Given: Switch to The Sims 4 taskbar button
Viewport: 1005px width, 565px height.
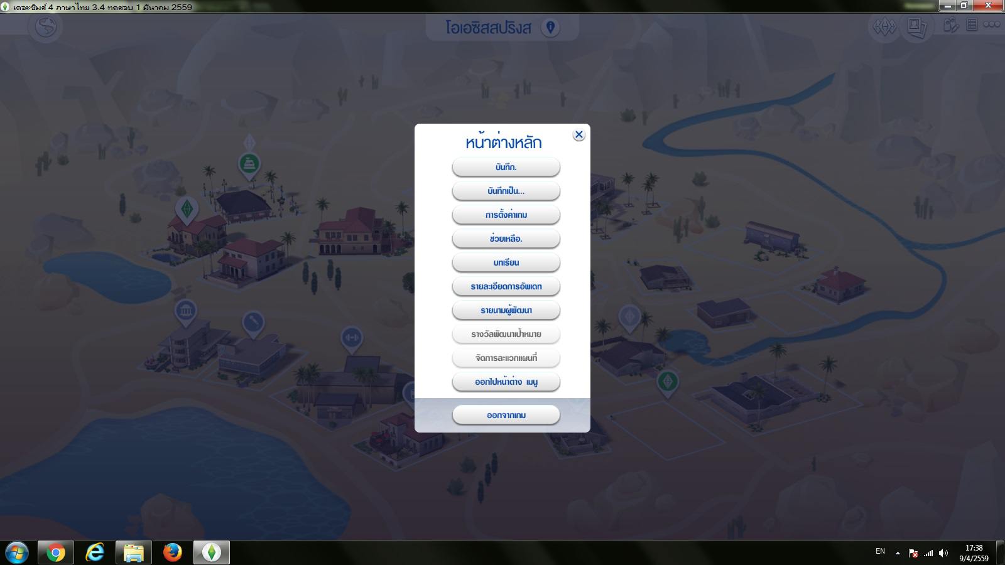Looking at the screenshot, I should pyautogui.click(x=211, y=552).
